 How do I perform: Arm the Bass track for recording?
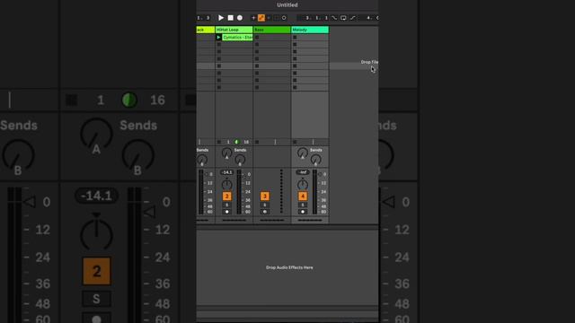click(265, 212)
